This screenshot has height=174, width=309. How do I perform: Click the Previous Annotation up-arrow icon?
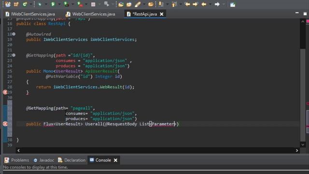(x=174, y=4)
